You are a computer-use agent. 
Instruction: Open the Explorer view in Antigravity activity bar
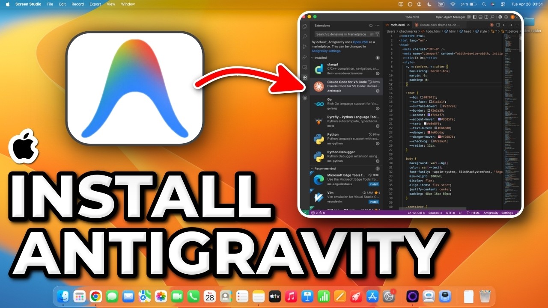pyautogui.click(x=305, y=26)
